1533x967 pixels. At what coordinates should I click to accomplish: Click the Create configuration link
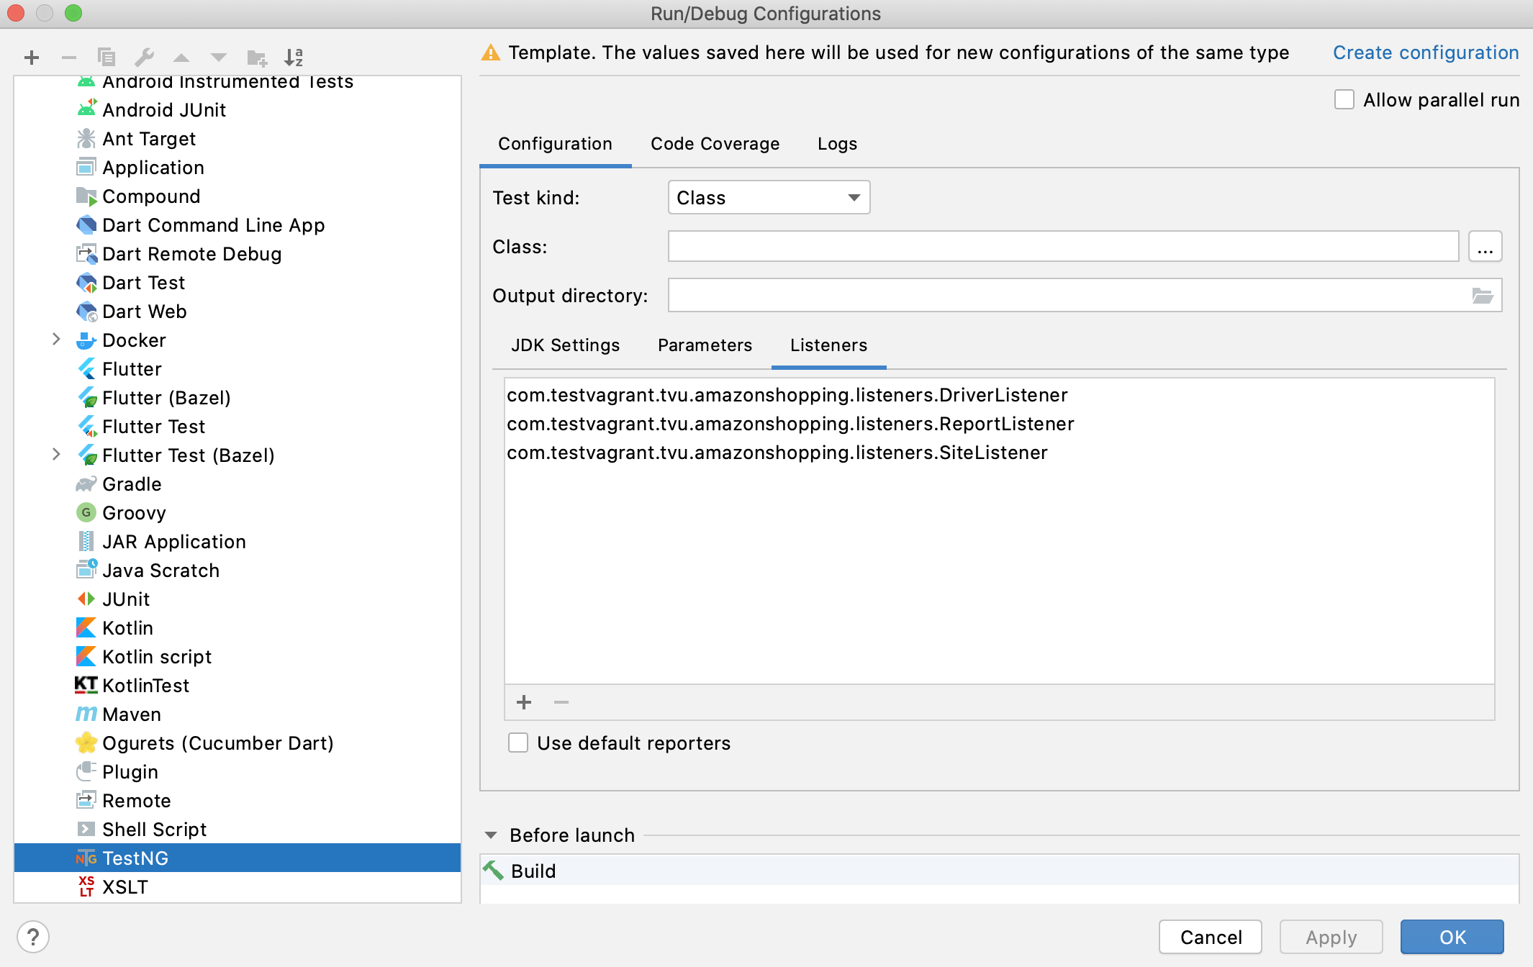pos(1425,53)
